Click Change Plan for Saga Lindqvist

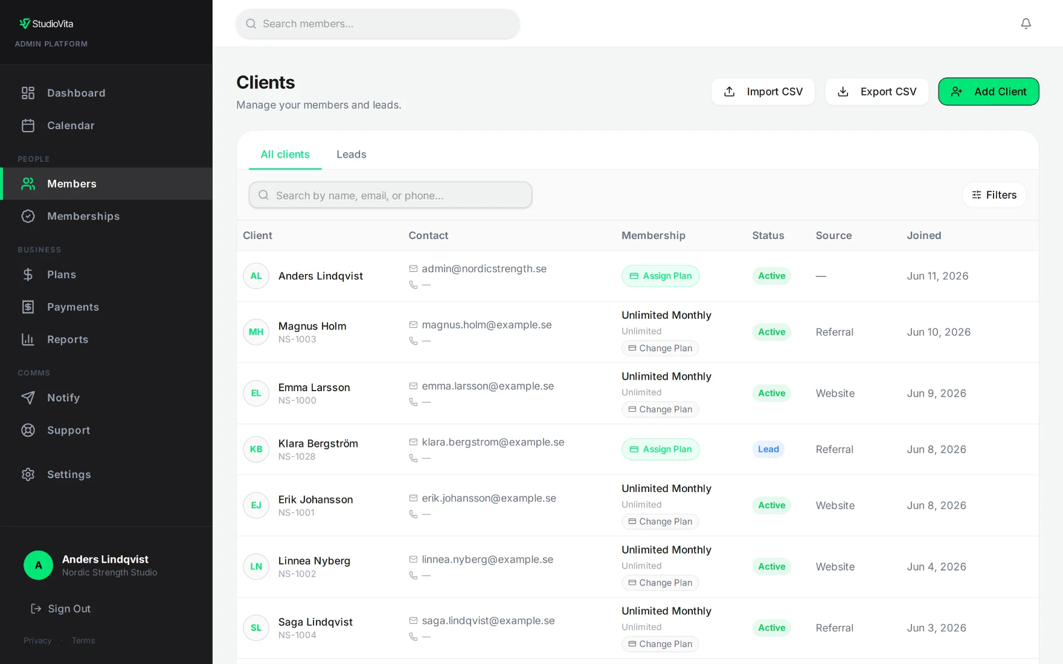coord(660,644)
